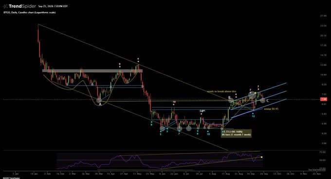
Task: Click the '8. Jun' date label
Action: pos(162,174)
